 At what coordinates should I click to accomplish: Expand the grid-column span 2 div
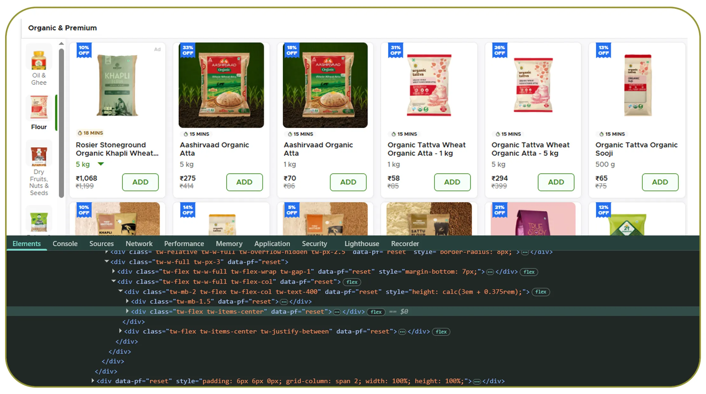(93, 381)
